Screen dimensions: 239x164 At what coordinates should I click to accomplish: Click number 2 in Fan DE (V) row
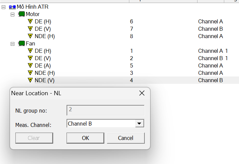pos(131,58)
